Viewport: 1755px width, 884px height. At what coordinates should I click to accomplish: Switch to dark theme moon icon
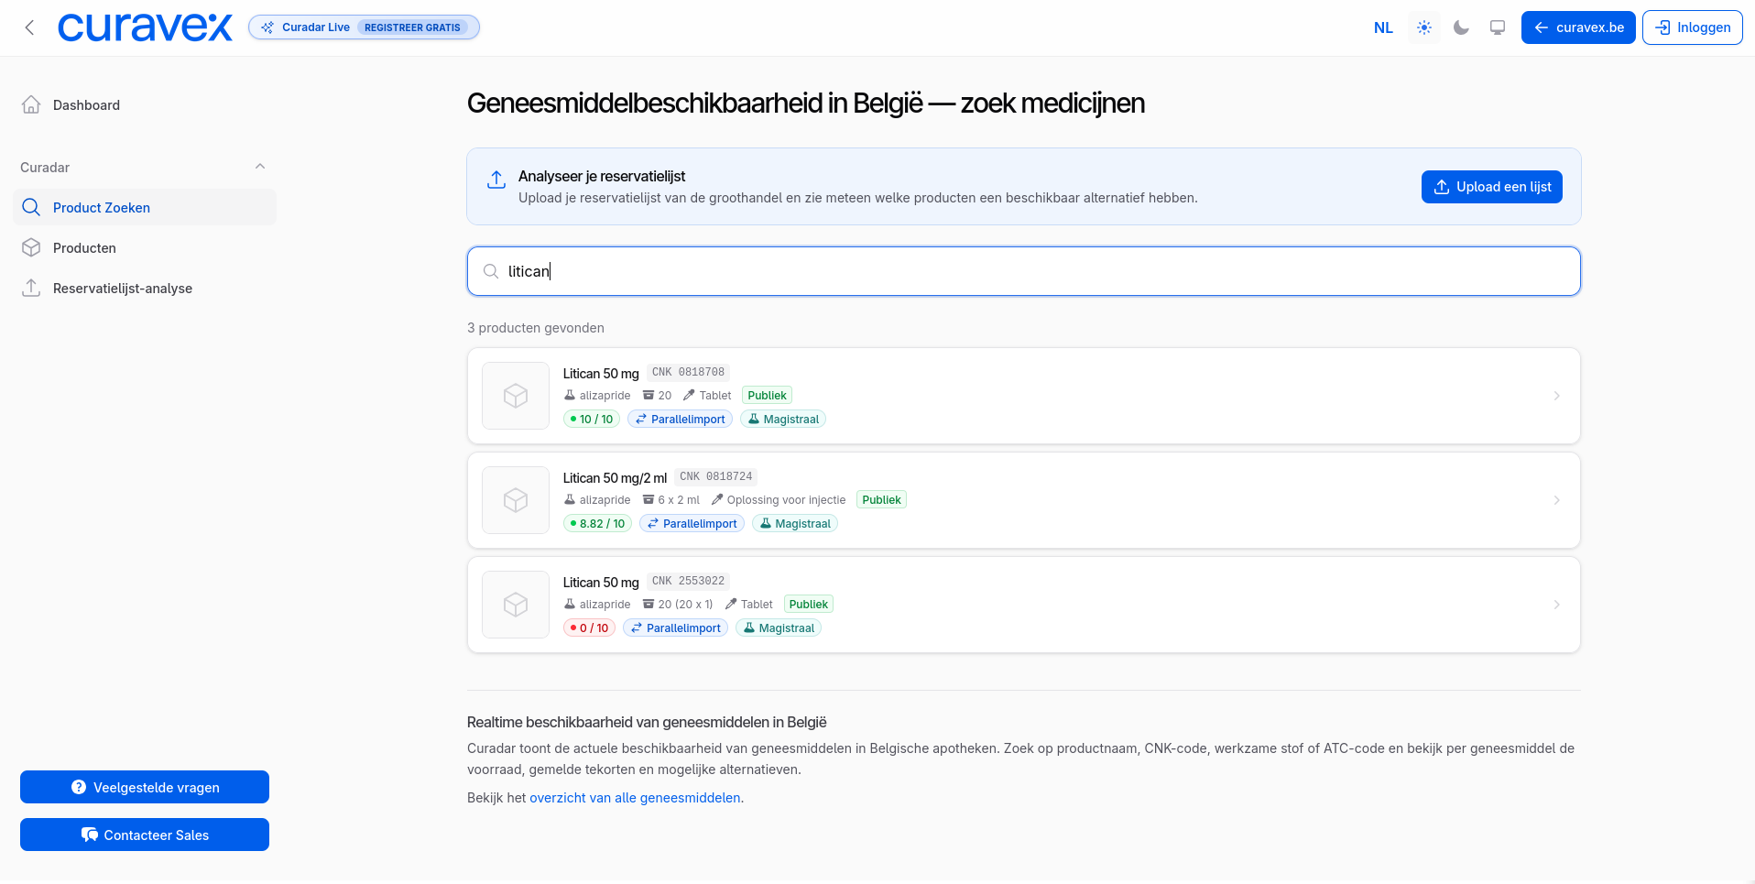coord(1461,27)
